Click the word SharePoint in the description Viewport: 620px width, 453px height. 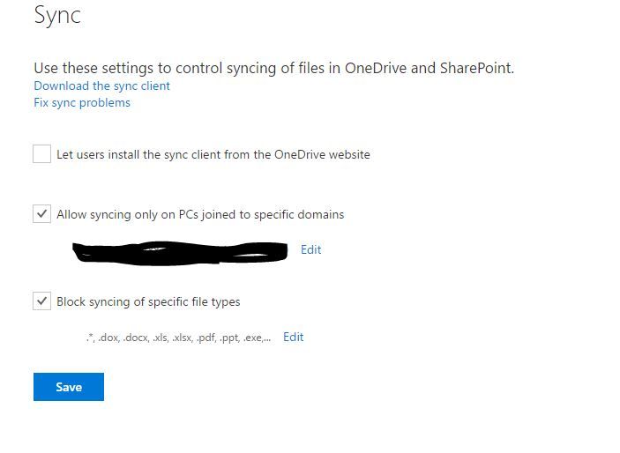477,68
